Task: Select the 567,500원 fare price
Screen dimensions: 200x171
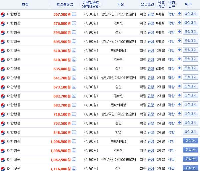Action: [x=62, y=14]
